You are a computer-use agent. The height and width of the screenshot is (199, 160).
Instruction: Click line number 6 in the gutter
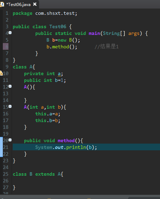coord(7,47)
